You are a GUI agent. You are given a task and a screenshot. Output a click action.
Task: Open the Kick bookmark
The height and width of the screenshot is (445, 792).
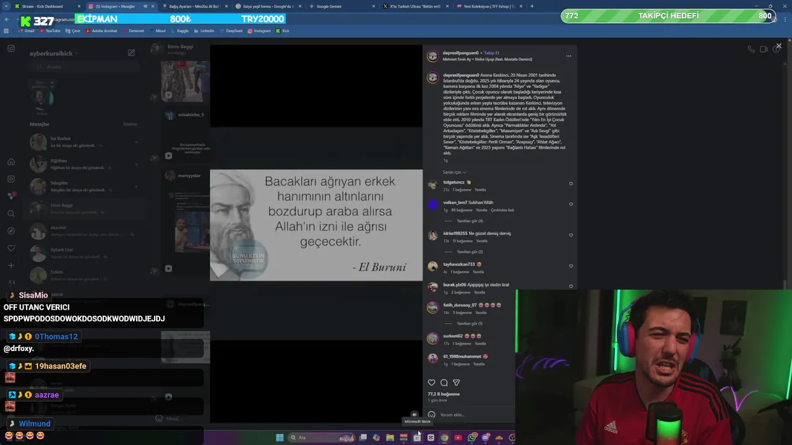(283, 30)
